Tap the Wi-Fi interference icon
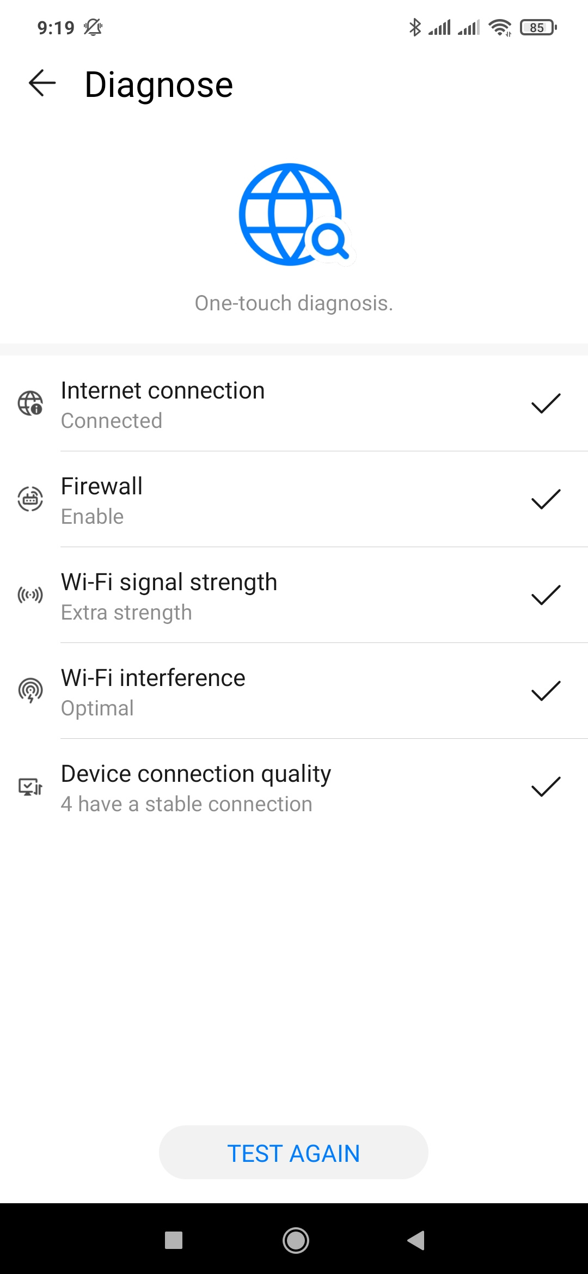588x1274 pixels. [x=30, y=691]
